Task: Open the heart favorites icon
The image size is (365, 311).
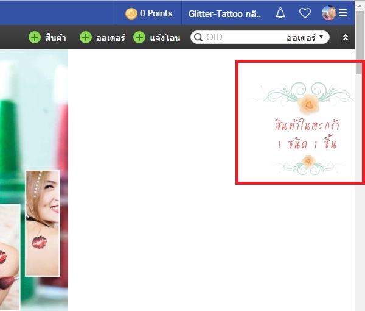Action: (305, 13)
